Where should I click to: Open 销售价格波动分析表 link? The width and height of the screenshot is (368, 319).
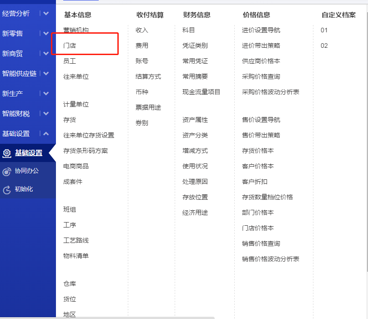click(270, 259)
